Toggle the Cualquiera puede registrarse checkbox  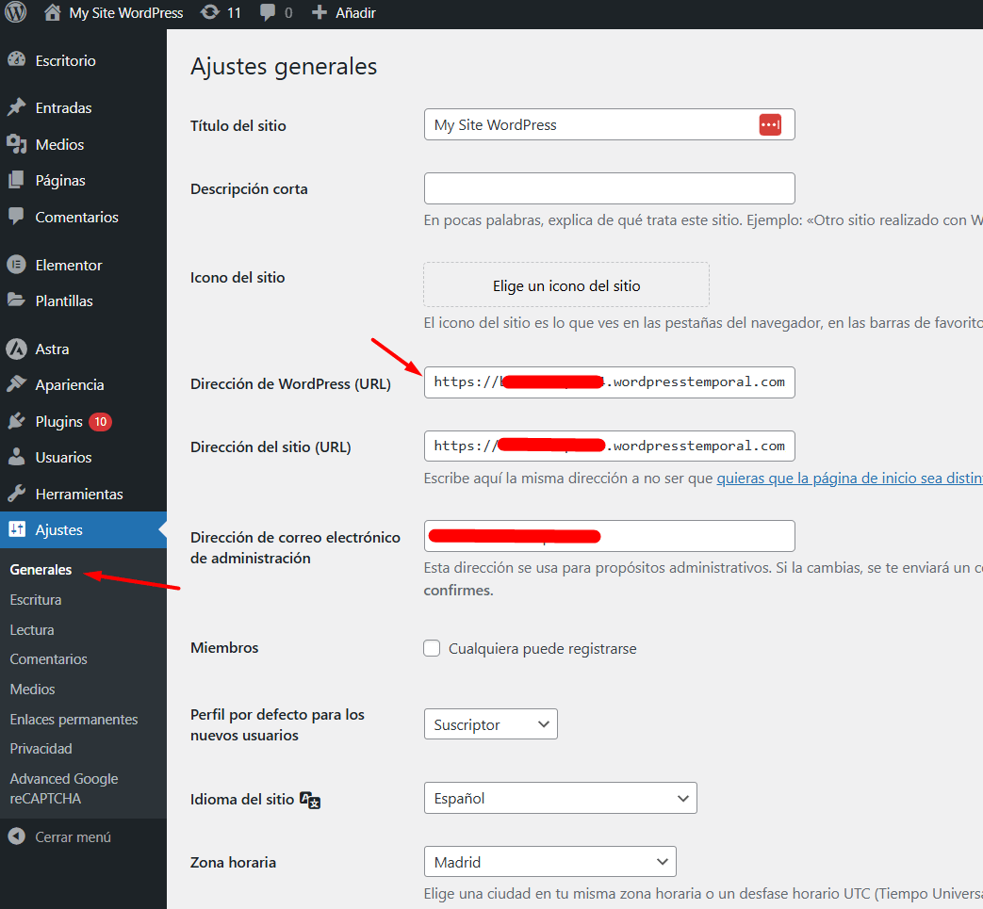[432, 648]
